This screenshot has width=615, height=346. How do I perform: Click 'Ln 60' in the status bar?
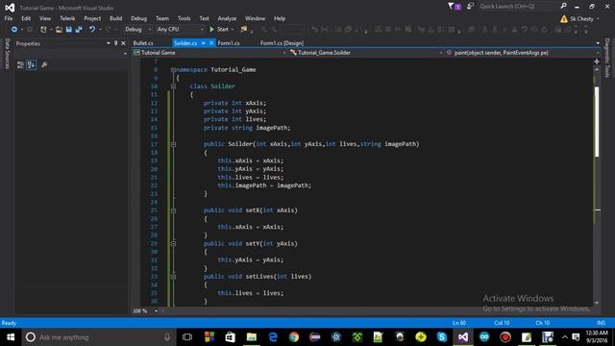[459, 323]
